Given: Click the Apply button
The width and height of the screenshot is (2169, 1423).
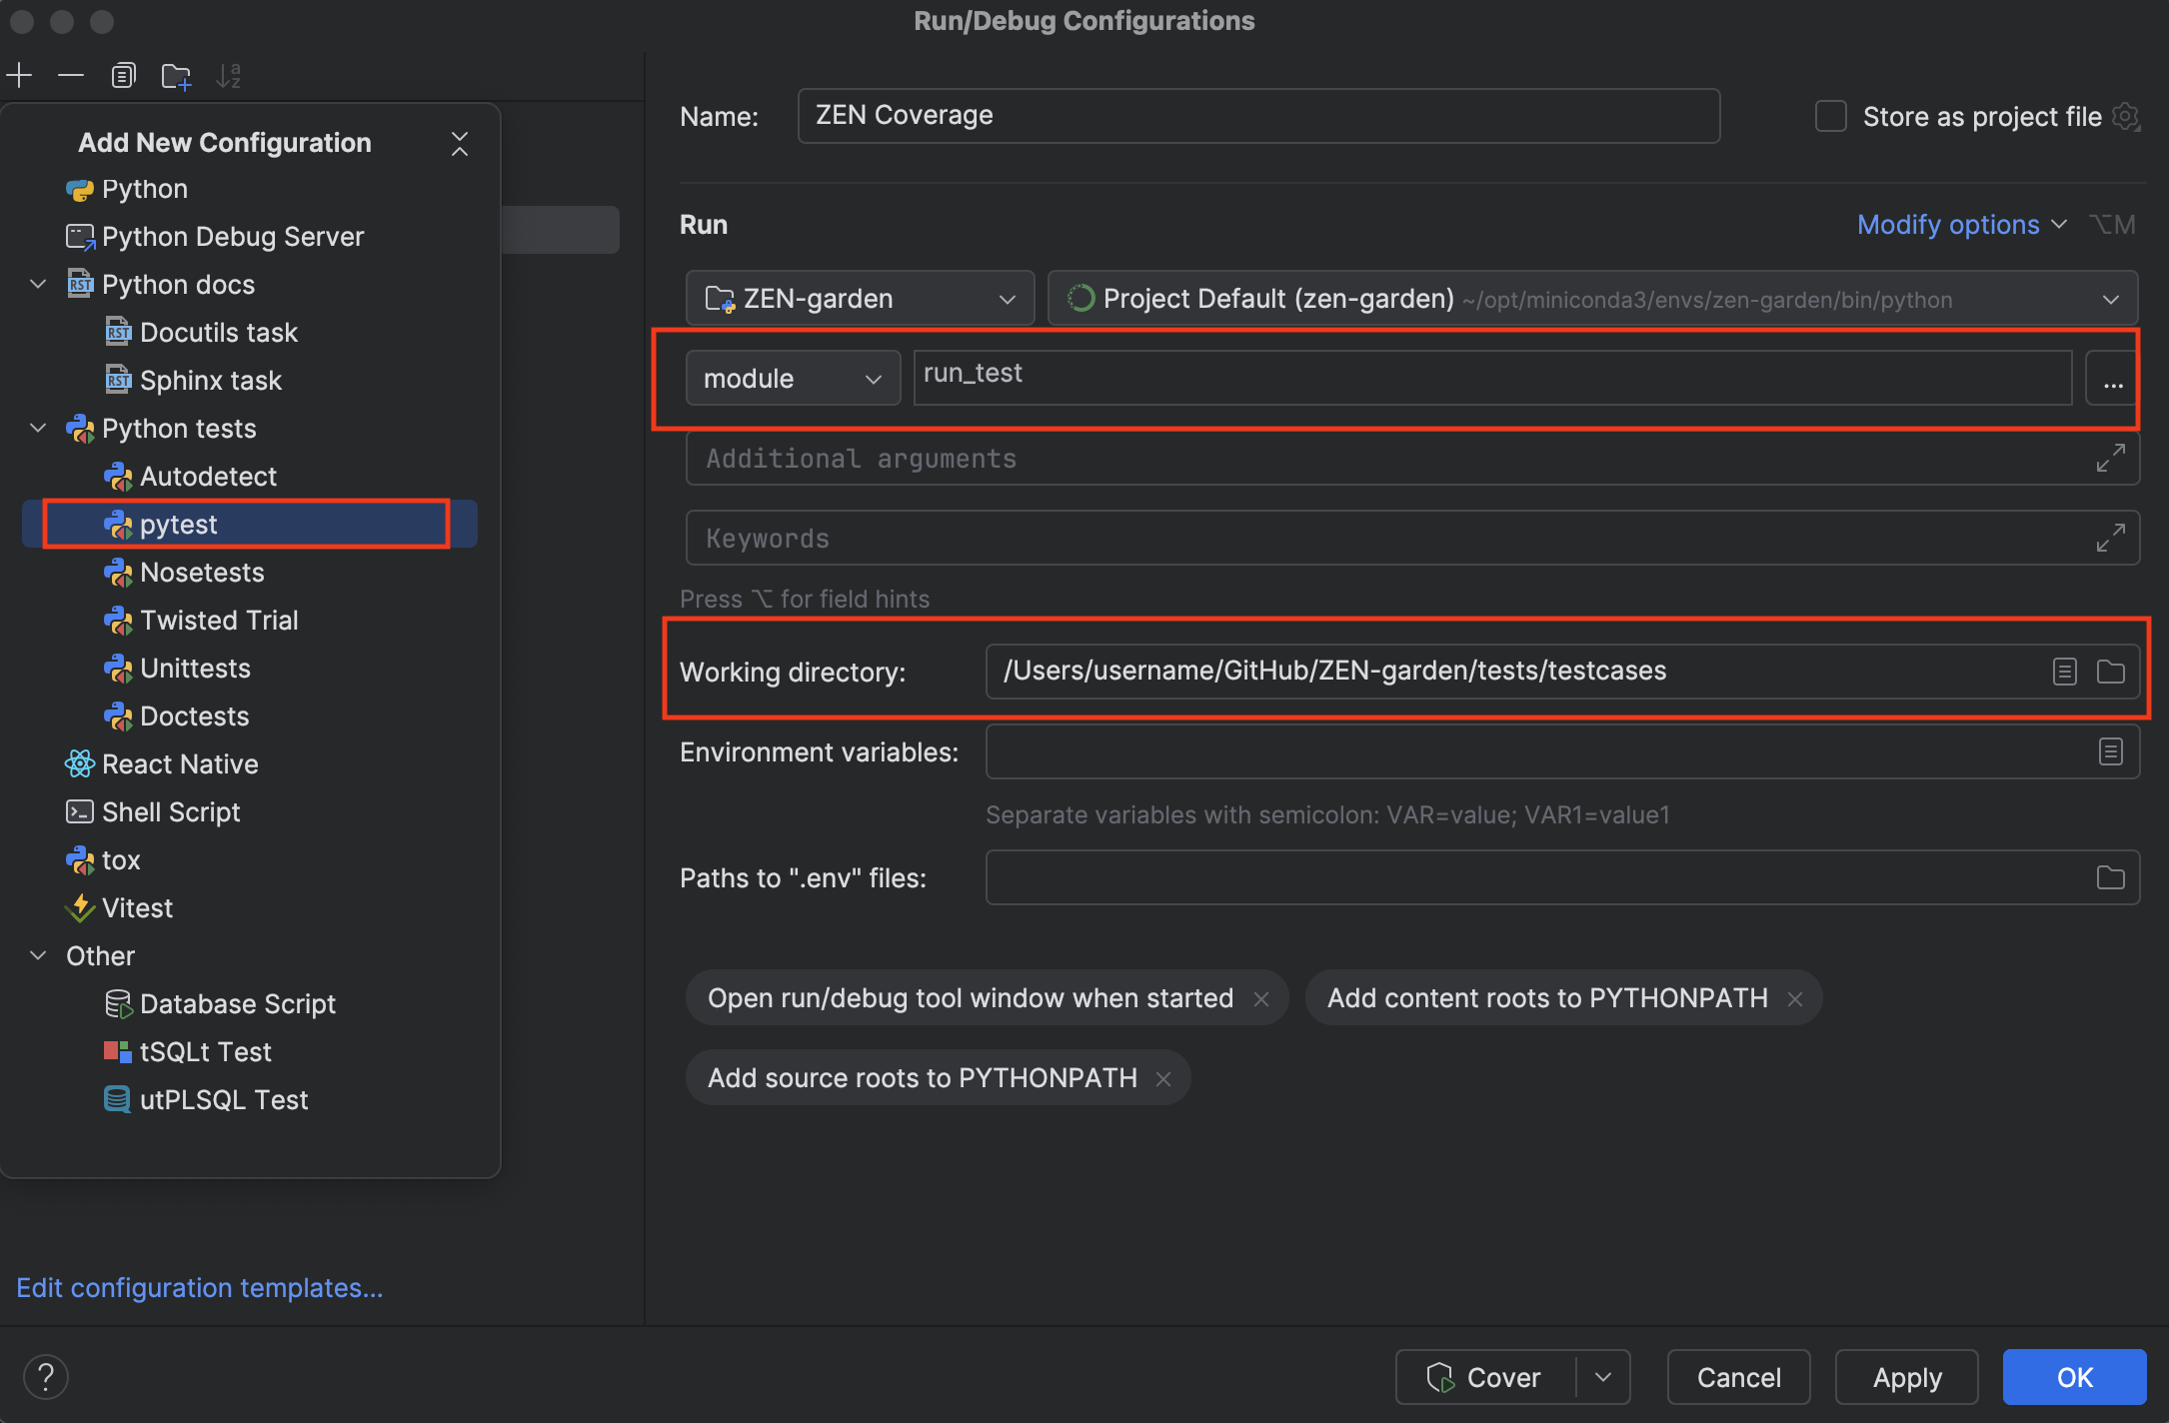Looking at the screenshot, I should [x=1907, y=1377].
